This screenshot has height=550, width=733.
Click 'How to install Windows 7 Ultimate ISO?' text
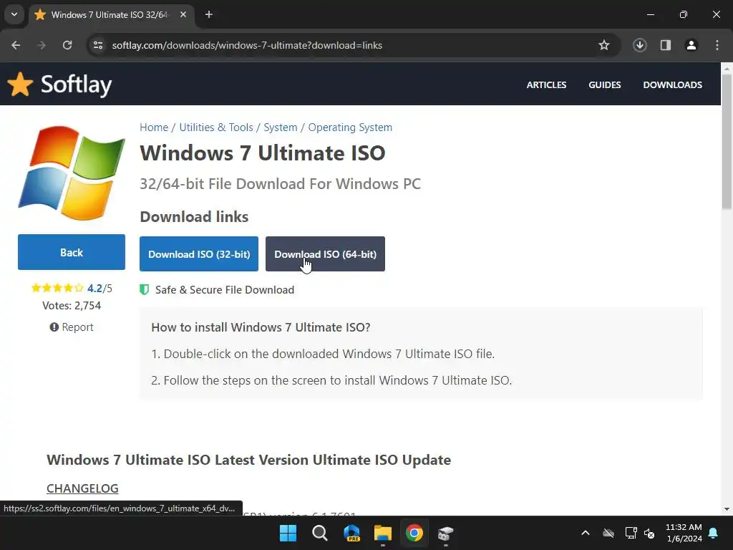(x=261, y=327)
